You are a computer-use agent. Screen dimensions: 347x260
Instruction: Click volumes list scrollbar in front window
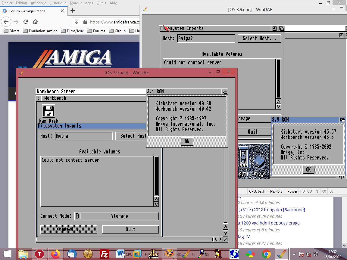156,176
